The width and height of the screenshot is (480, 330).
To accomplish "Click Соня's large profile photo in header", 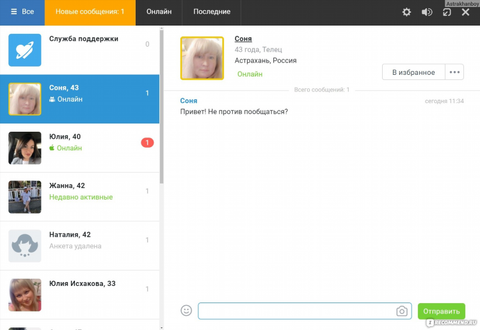I will pos(202,58).
